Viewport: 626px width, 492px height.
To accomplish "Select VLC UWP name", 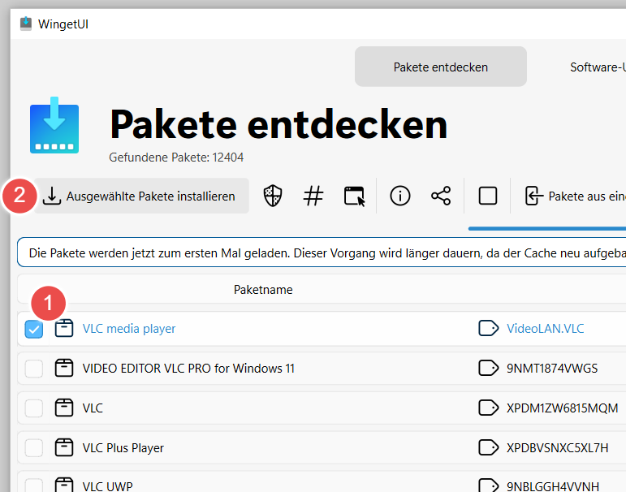I will click(x=107, y=486).
